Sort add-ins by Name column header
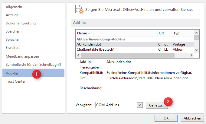206x124 pixels. (x=116, y=33)
